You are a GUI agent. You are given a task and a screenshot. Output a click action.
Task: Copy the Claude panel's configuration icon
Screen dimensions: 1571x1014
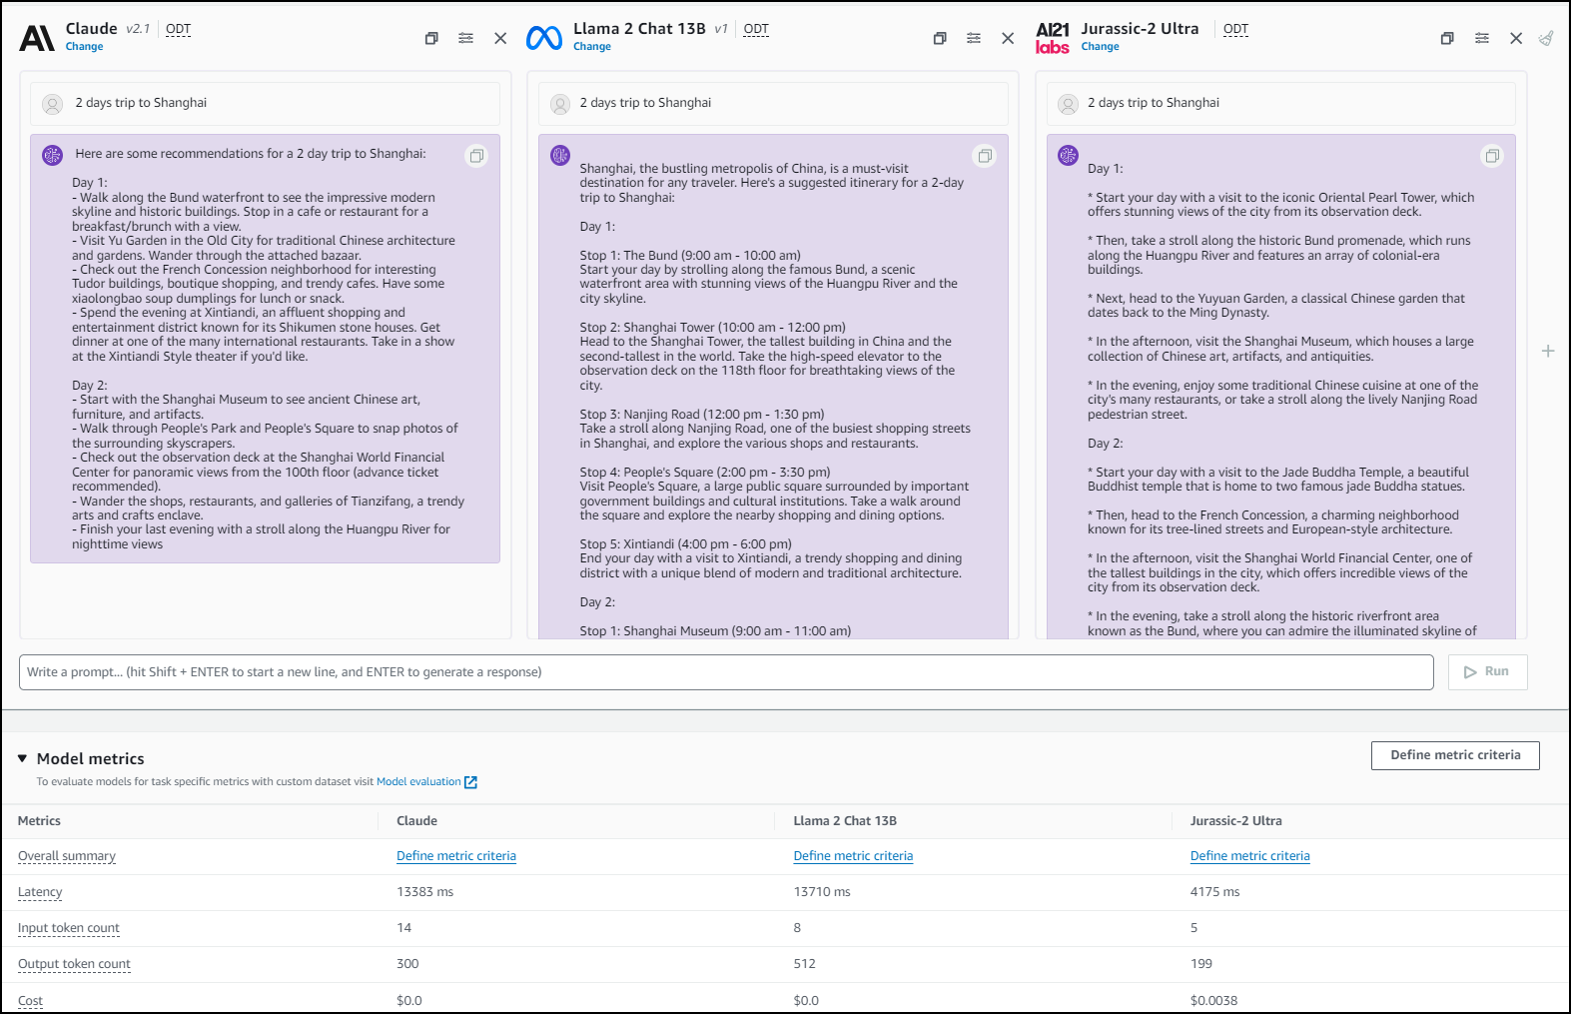coord(431,38)
